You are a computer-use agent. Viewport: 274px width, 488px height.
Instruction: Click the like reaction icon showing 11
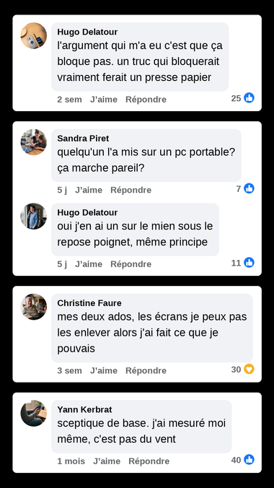[x=249, y=262]
